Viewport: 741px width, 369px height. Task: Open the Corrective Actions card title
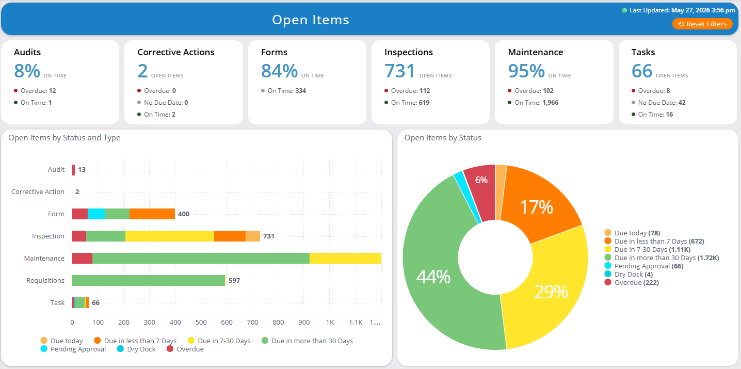pyautogui.click(x=176, y=52)
